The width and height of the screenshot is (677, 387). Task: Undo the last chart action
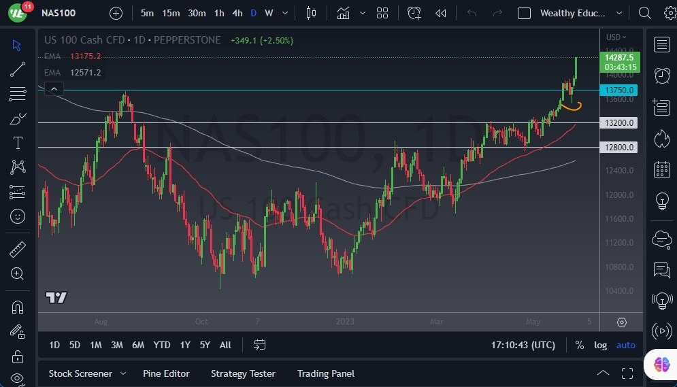click(x=472, y=14)
